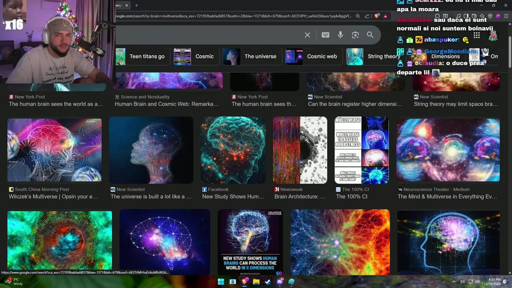512x288 pixels.
Task: Click the share page icon in address bar
Action: click(x=367, y=16)
